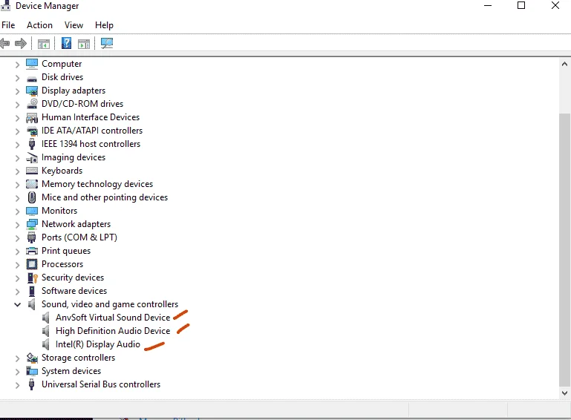Click the Network adapters category icon
Viewport: 571px width, 420px height.
[32, 224]
